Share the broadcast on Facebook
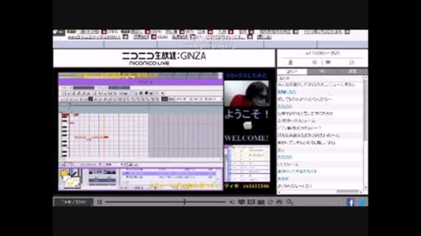Screen dimensions: 421x236 point(350,202)
